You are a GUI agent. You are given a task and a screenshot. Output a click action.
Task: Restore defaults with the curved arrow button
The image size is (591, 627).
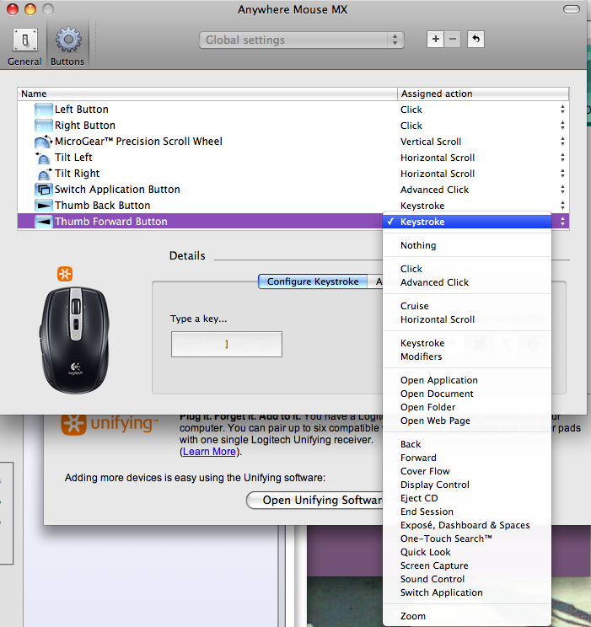[x=475, y=39]
